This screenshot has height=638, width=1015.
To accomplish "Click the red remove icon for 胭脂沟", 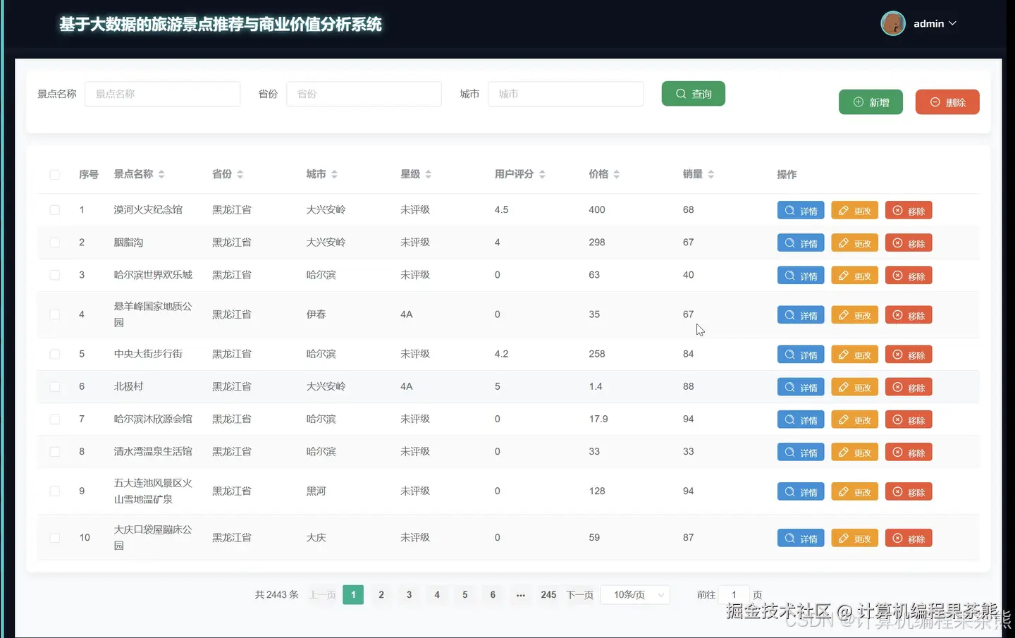I will [899, 243].
